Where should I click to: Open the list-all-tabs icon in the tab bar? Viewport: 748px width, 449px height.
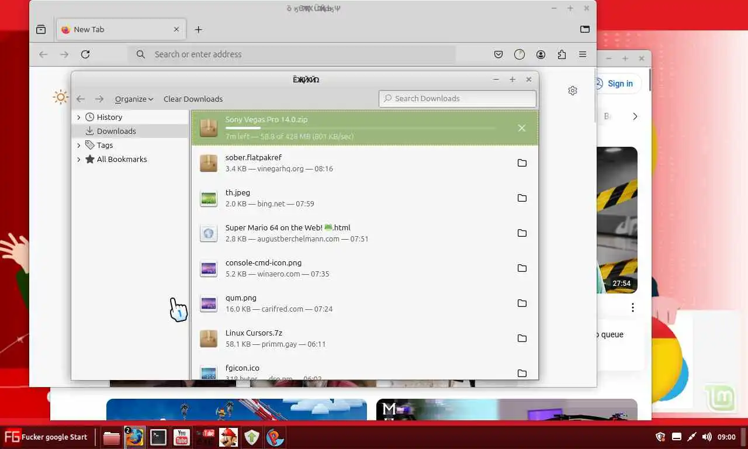pos(585,29)
